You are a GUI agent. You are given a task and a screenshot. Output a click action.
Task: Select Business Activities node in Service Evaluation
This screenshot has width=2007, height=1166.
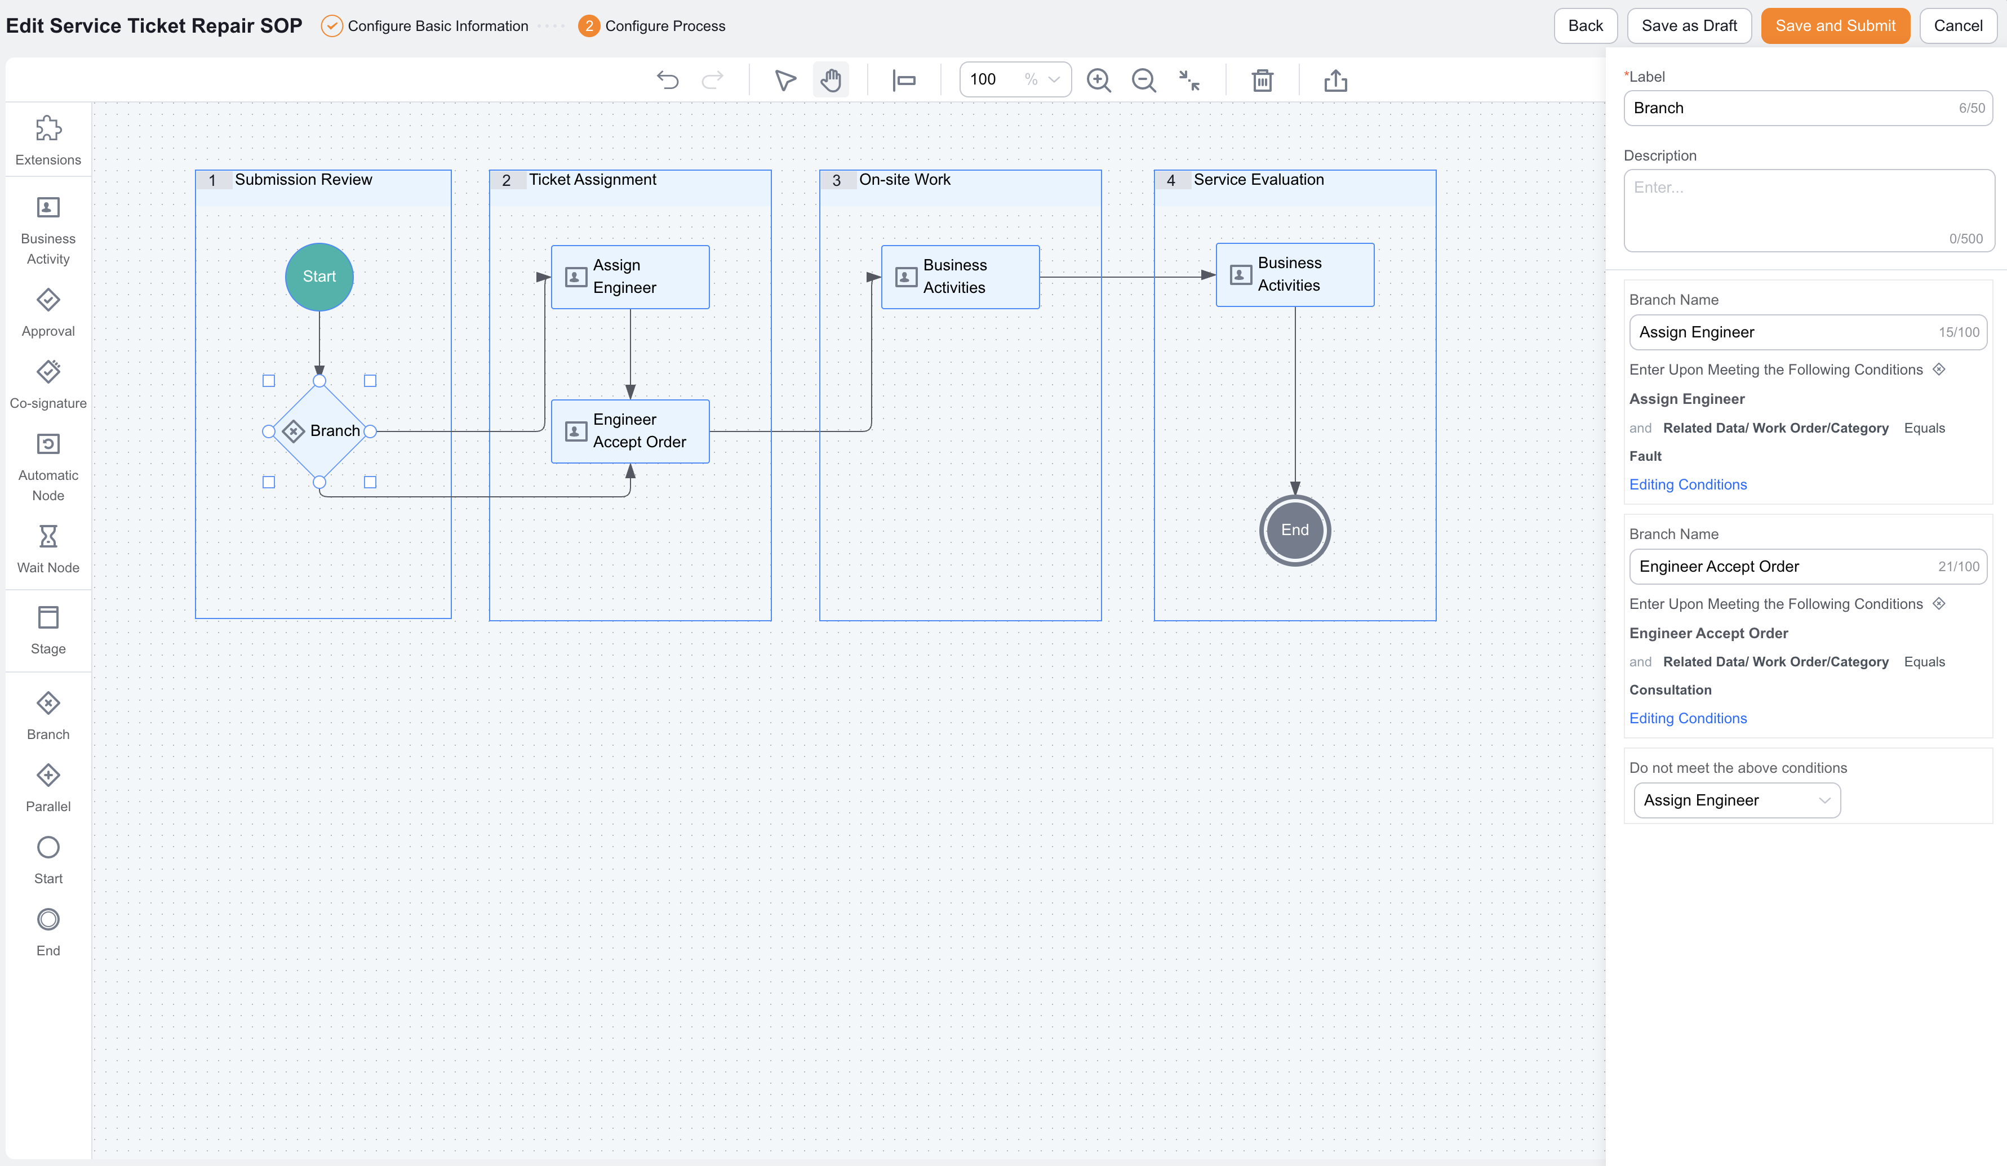(1295, 274)
